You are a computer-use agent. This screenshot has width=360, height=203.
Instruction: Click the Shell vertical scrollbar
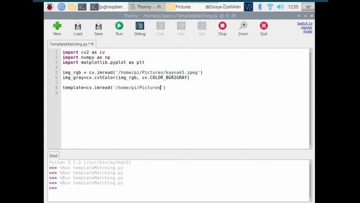pyautogui.click(x=310, y=180)
